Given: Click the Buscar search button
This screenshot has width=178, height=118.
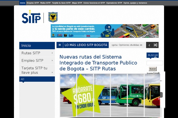Looking at the screenshot, I should click(x=153, y=69).
